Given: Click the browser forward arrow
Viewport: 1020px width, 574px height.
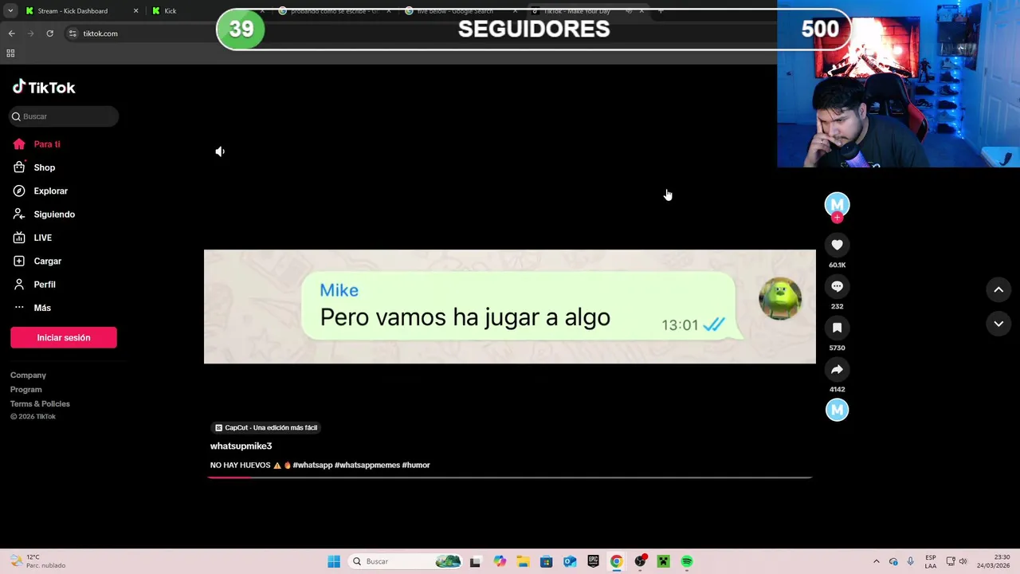Looking at the screenshot, I should [30, 33].
